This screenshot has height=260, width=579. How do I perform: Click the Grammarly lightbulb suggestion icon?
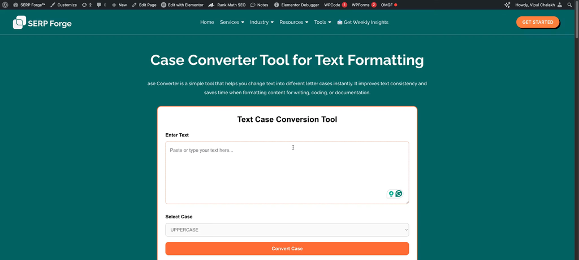tap(391, 193)
